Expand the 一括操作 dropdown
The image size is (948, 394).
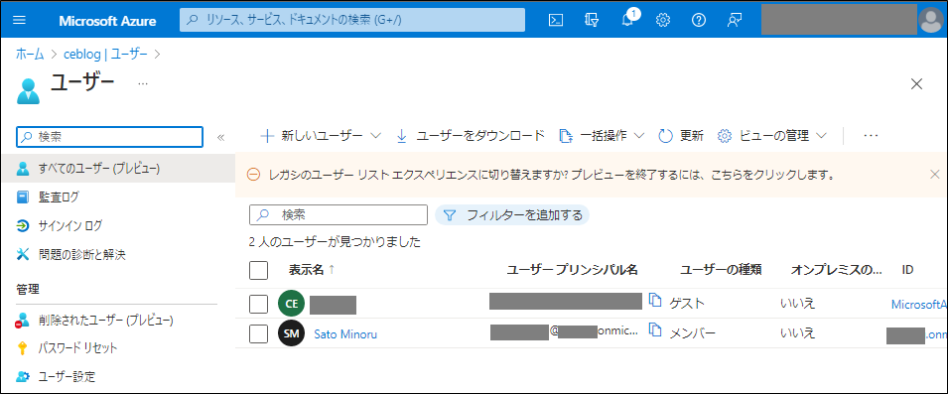639,136
